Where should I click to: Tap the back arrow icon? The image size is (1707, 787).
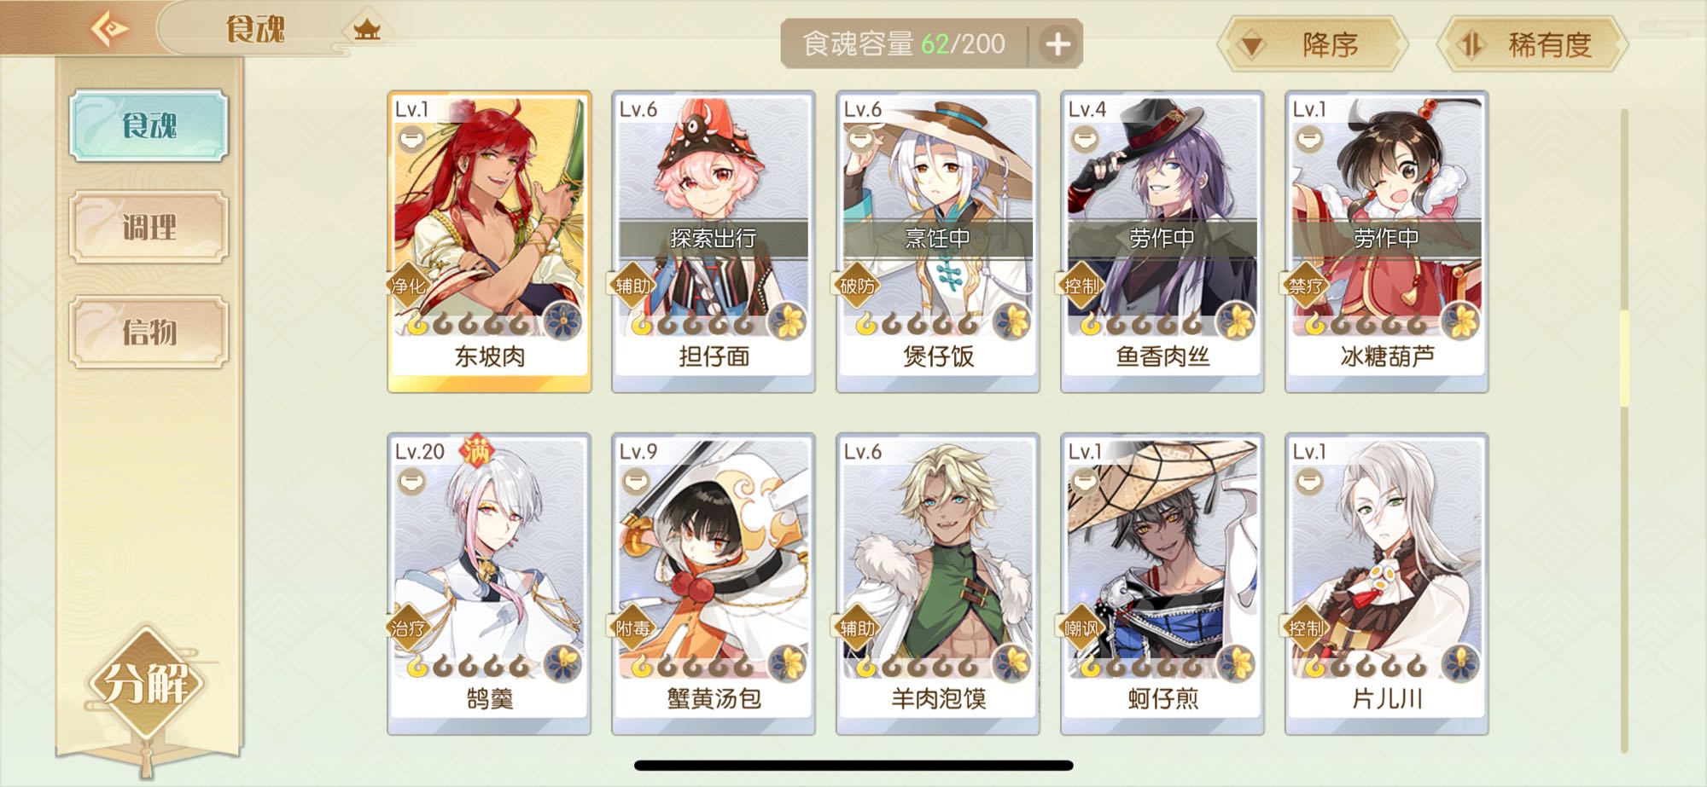click(x=110, y=29)
